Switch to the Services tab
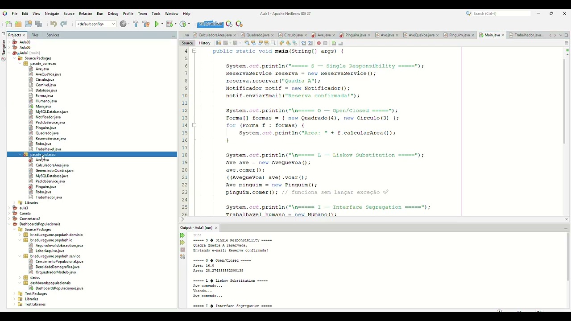The width and height of the screenshot is (571, 321). [53, 35]
